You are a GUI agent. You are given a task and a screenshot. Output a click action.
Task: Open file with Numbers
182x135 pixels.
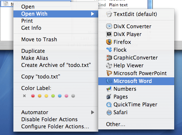136,89
